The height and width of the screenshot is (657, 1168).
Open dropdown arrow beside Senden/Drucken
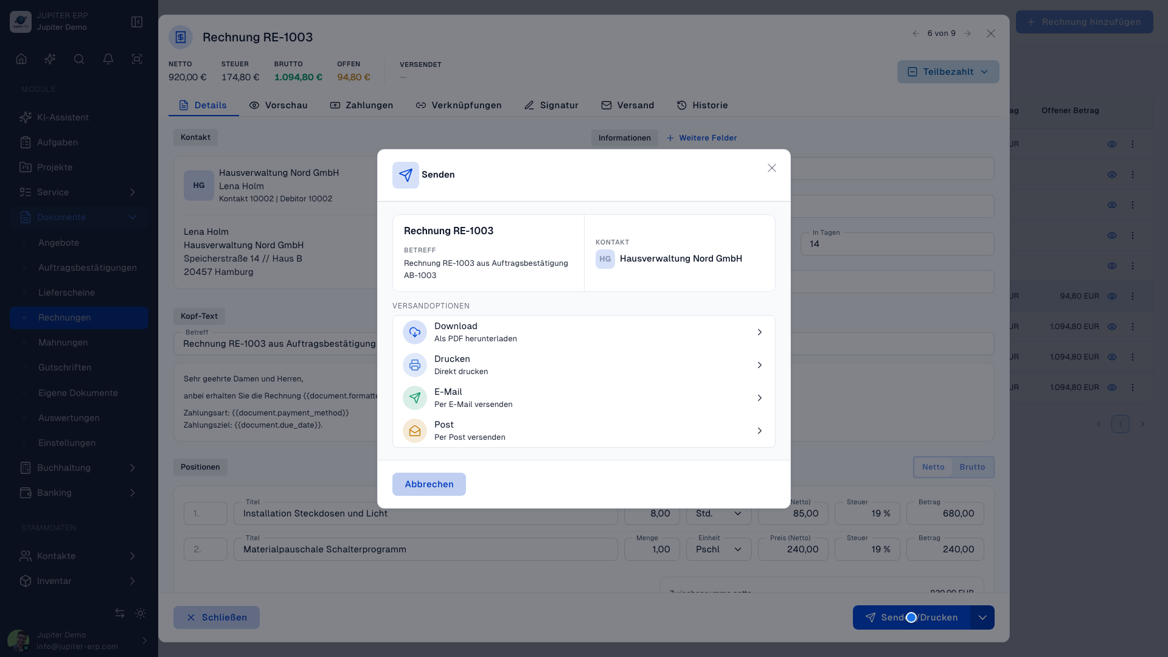pos(982,617)
